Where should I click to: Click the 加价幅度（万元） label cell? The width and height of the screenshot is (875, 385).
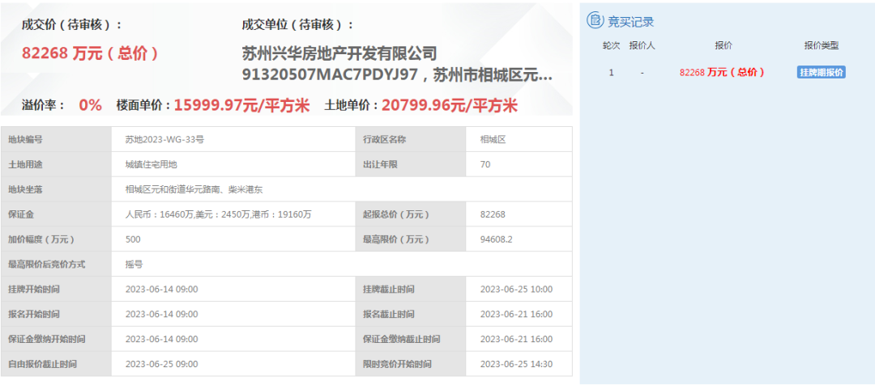click(56, 239)
